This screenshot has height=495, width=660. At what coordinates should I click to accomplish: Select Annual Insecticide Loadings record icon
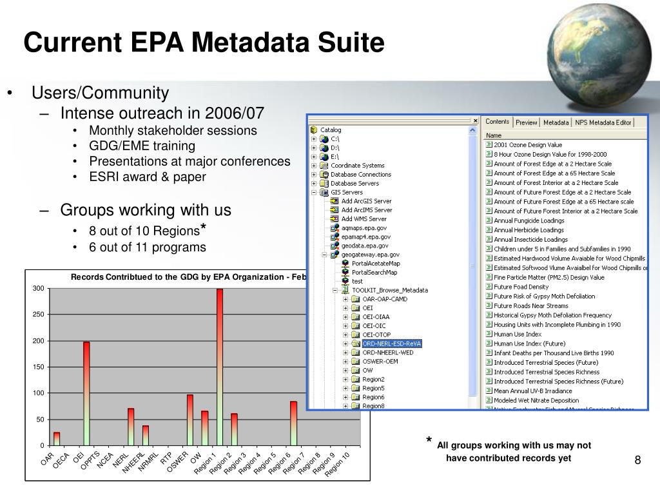click(x=489, y=239)
